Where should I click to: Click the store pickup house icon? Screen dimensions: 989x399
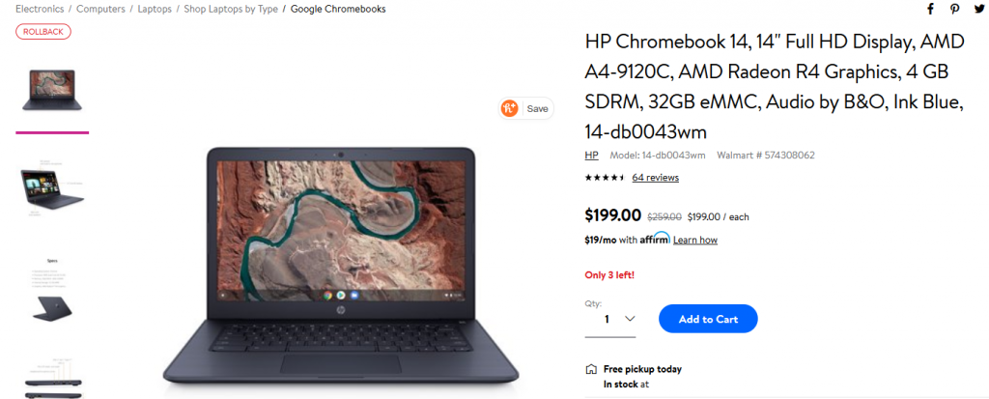click(591, 369)
